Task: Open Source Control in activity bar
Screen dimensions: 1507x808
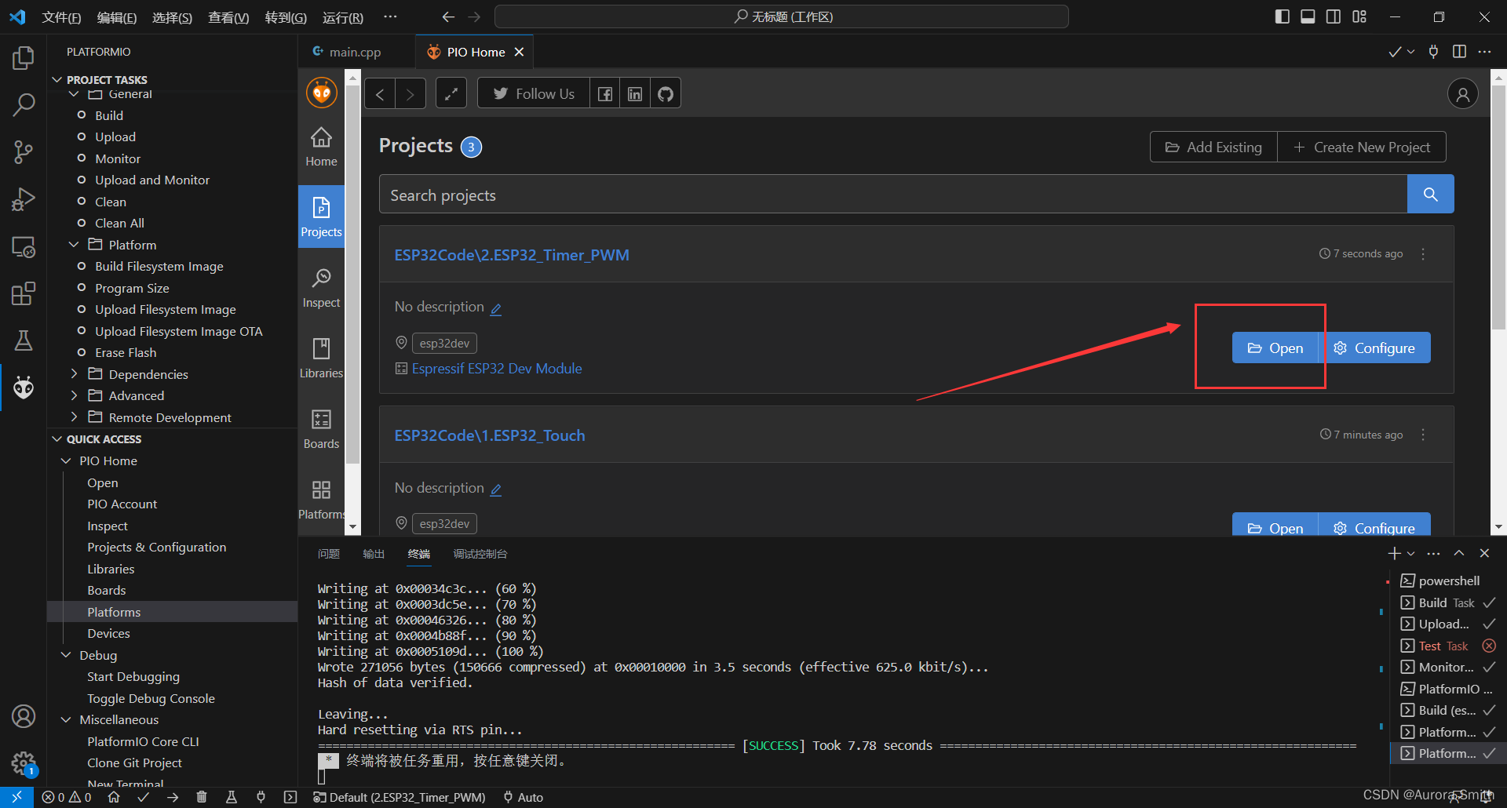Action: tap(24, 151)
